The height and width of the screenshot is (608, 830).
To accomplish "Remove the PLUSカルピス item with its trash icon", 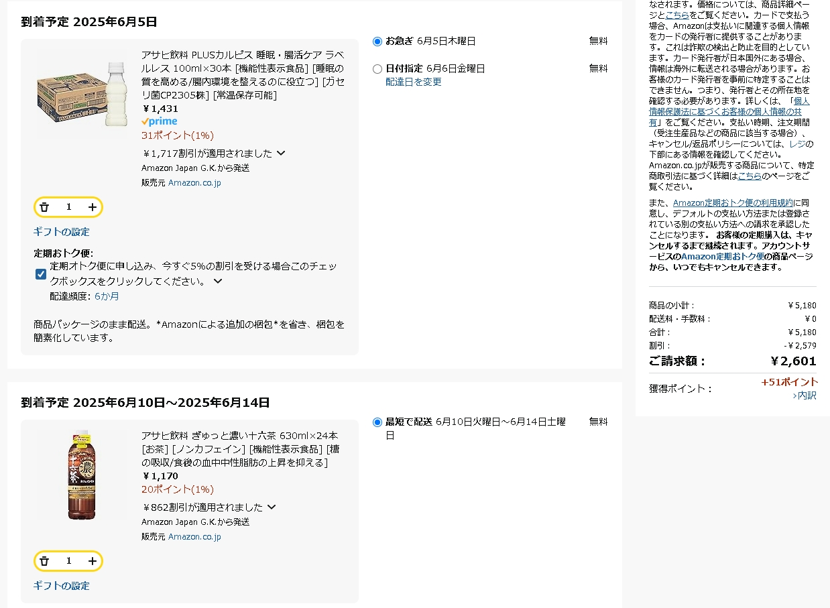I will click(44, 207).
